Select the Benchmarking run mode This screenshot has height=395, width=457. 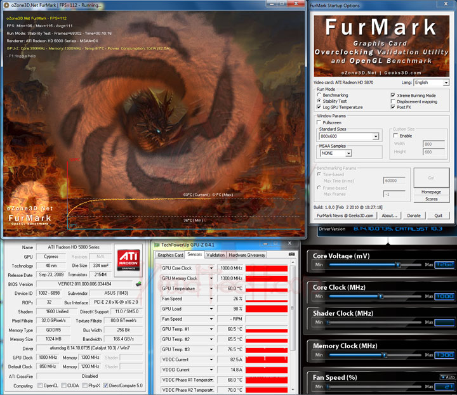pos(319,95)
